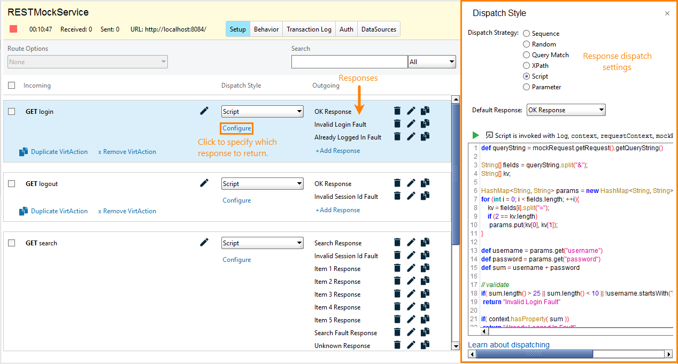Switch to the Auth tab

346,29
